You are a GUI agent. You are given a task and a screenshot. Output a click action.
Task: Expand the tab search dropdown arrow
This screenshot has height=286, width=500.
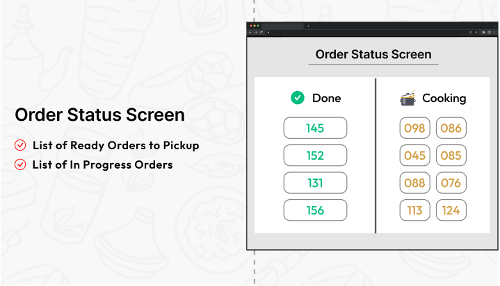[x=494, y=26]
